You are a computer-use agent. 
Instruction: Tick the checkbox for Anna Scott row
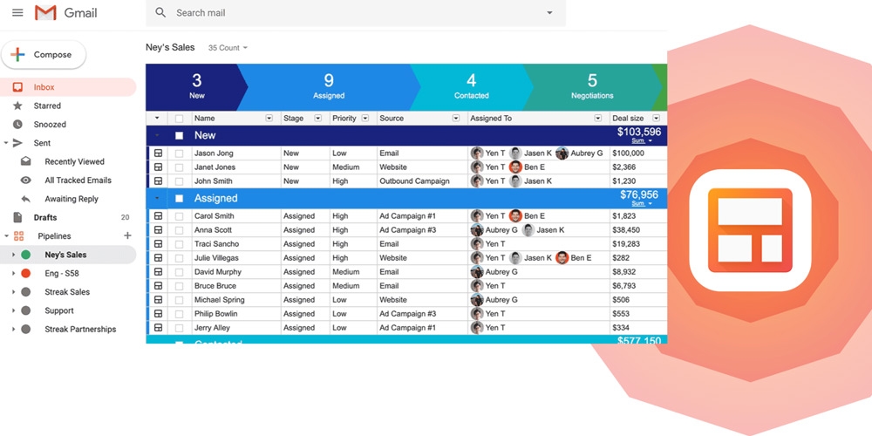tap(179, 230)
